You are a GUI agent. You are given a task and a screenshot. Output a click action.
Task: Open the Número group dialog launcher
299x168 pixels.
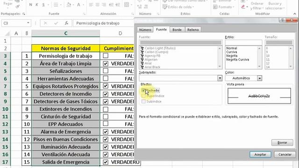tap(158, 14)
